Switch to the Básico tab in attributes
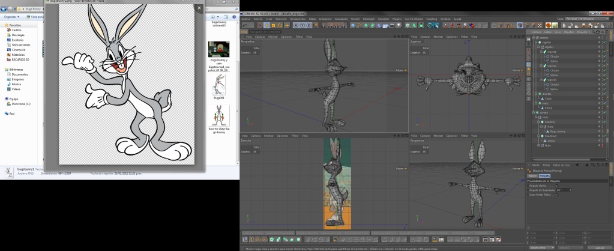The width and height of the screenshot is (614, 251). click(x=533, y=176)
